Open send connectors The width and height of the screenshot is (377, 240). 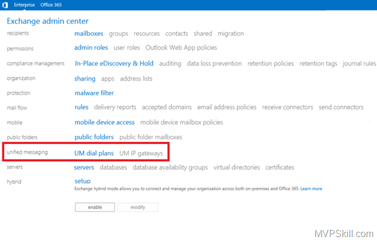(341, 107)
